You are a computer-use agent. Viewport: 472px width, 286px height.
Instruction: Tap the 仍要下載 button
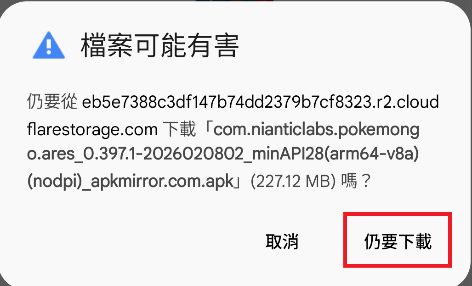[x=398, y=241]
